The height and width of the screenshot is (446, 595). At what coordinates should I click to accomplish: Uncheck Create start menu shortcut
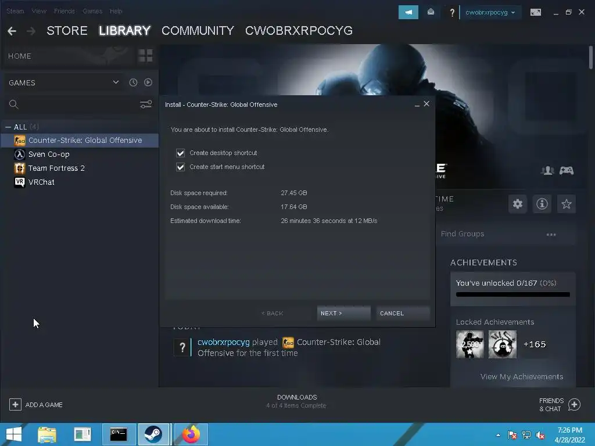pos(180,167)
